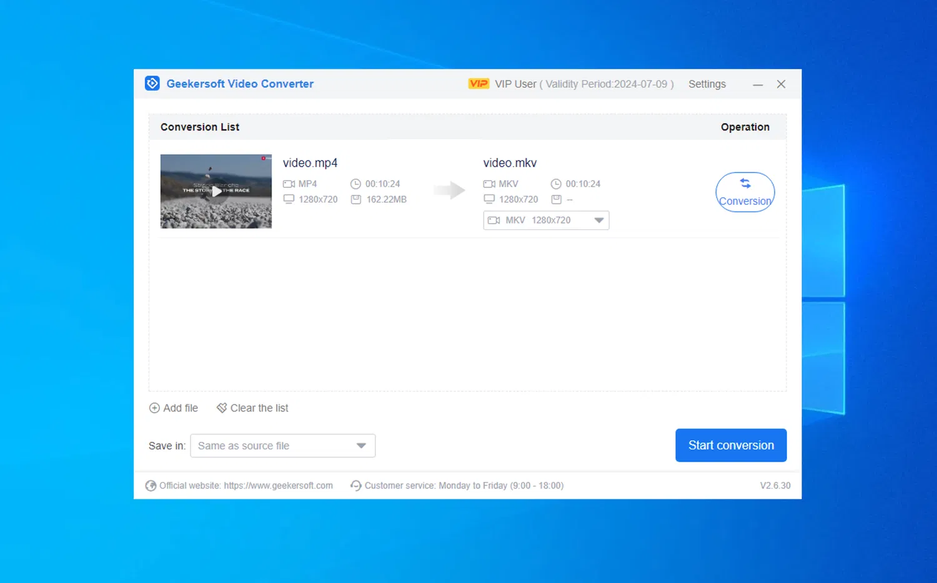Click the output file name video.mkv

click(x=510, y=163)
